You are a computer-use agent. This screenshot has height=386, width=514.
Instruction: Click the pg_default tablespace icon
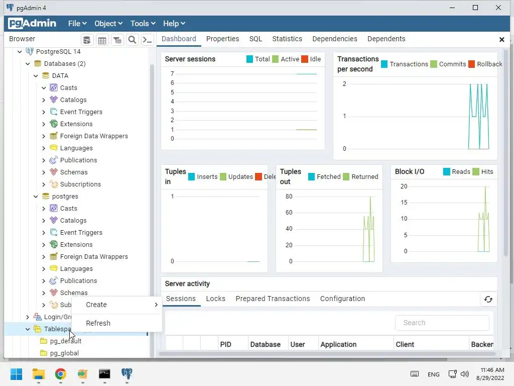[x=44, y=341]
